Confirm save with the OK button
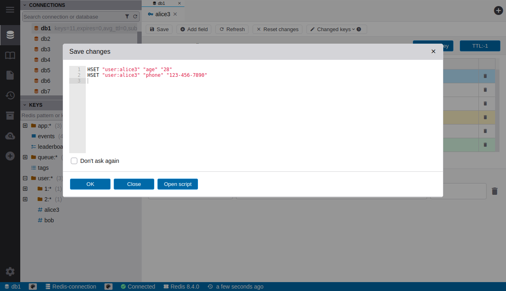Viewport: 506px width, 291px height. [x=90, y=184]
